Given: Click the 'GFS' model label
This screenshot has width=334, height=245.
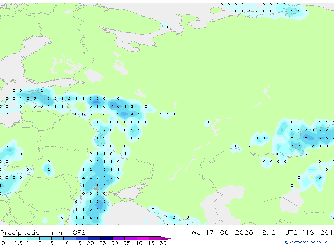Looking at the screenshot, I should [79, 232].
